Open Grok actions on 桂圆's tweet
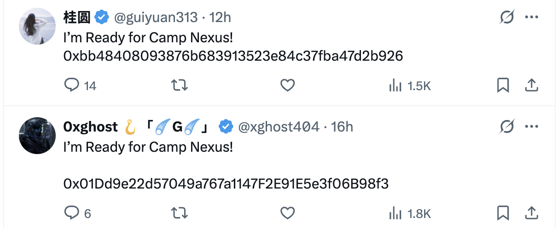The width and height of the screenshot is (558, 229). pos(507,18)
